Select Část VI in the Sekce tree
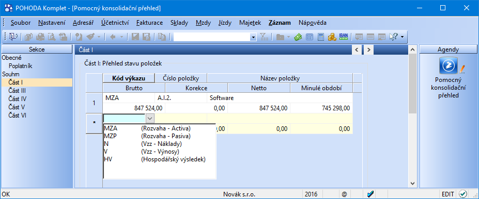The image size is (479, 199). click(18, 115)
